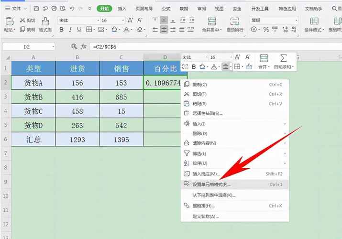Click the decrease decimal places icon
342x239 pixels.
(x=294, y=29)
